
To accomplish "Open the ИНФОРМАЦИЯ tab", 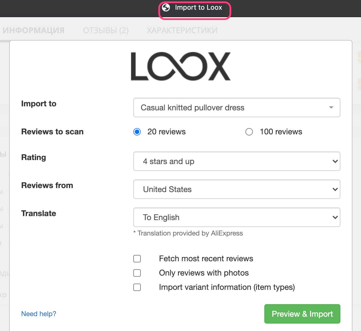I will coord(33,30).
